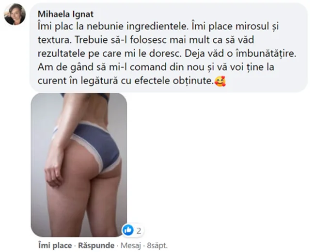Click the smiling hearts emoji in the comment

click(220, 81)
